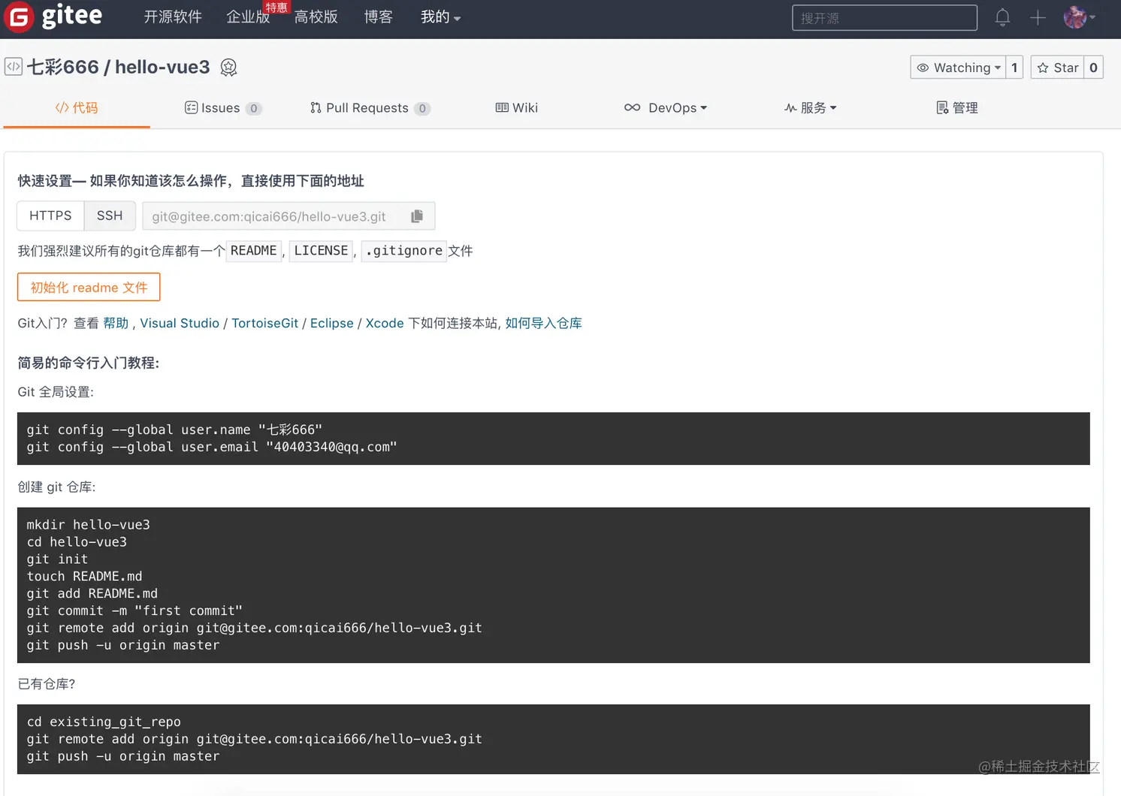This screenshot has width=1121, height=796.
Task: Open the 帮助 link
Action: click(x=116, y=323)
